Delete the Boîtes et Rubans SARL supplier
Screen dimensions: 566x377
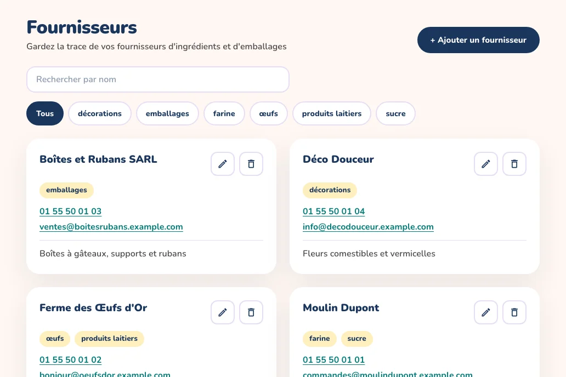coord(251,164)
